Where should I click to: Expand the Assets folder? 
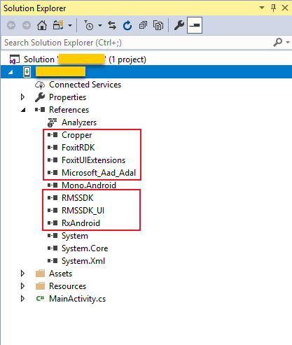22,274
